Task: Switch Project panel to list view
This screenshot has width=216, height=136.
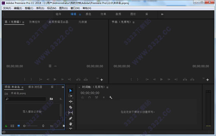Action: (12, 126)
